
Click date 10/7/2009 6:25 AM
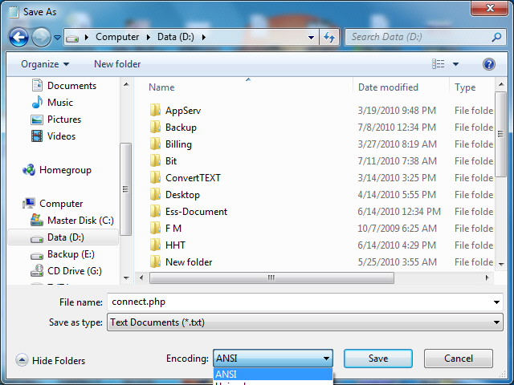(397, 229)
